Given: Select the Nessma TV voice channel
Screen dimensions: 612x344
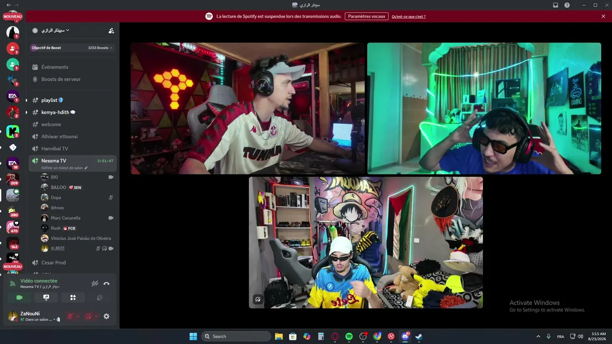Looking at the screenshot, I should click(x=73, y=163).
